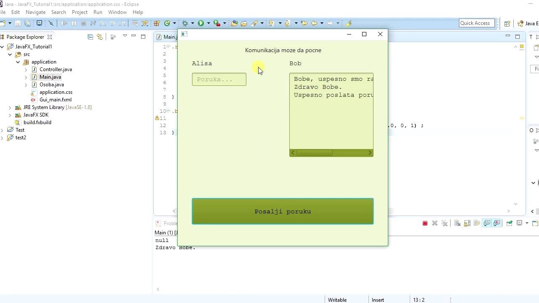Open the Run icon's dropdown arrow
539x303 pixels.
click(x=208, y=23)
